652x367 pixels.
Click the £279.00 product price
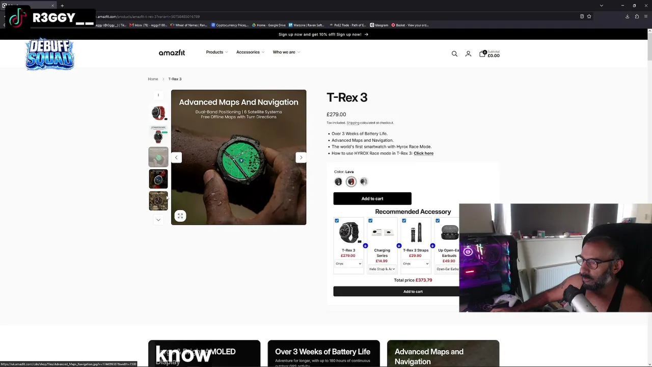tap(336, 115)
